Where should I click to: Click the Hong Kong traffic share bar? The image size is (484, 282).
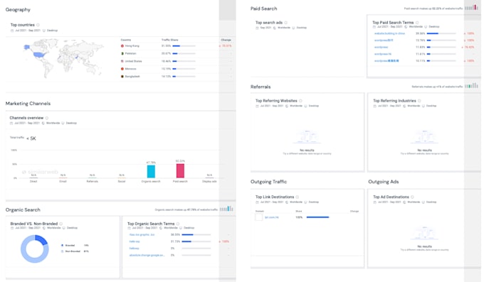[184, 46]
